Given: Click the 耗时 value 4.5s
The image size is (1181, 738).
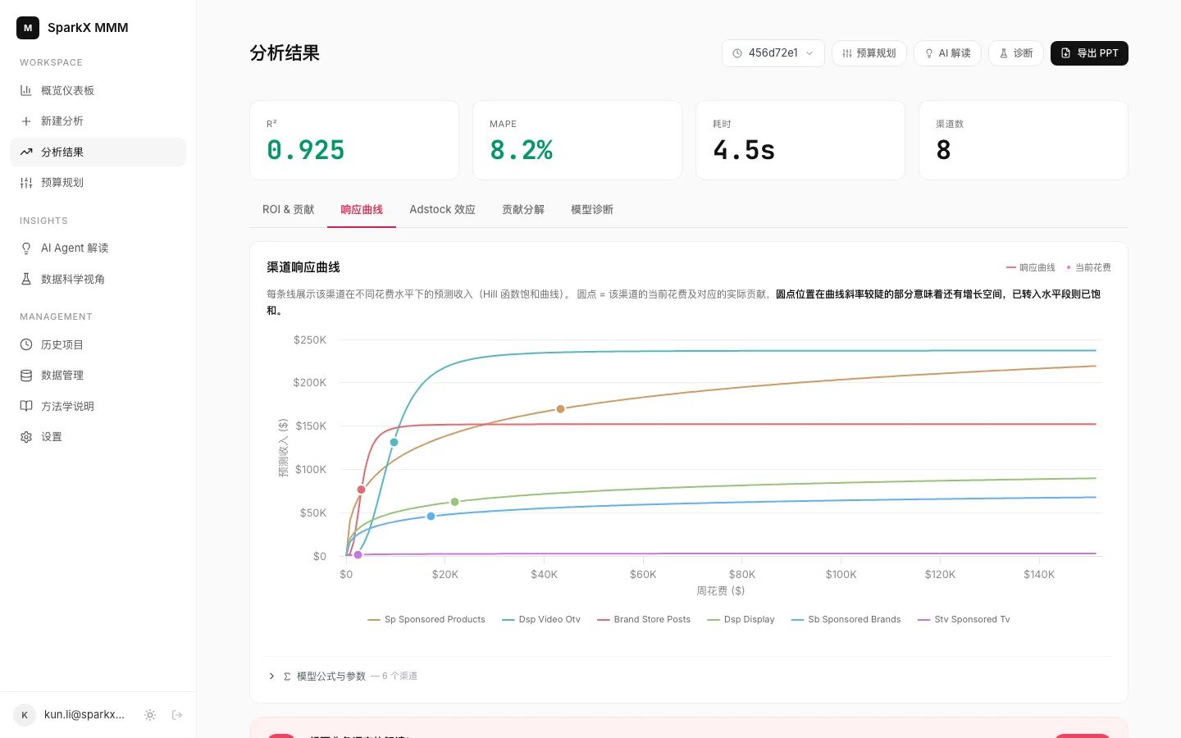Looking at the screenshot, I should pos(744,150).
